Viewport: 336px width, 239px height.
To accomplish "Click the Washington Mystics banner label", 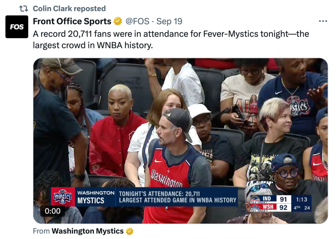I will tap(96, 197).
